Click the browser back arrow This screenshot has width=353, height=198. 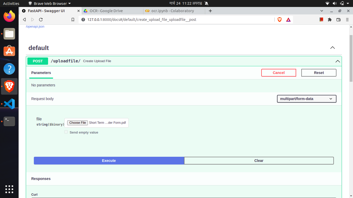[x=24, y=20]
